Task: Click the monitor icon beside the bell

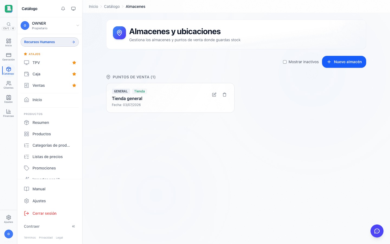Action: click(73, 9)
